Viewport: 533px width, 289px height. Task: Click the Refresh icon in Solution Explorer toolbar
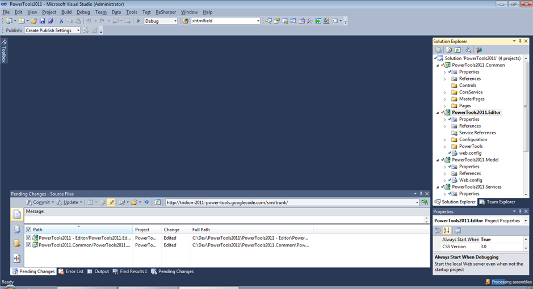click(458, 50)
